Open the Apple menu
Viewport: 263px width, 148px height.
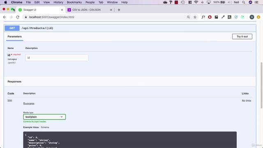pyautogui.click(x=5, y=2)
